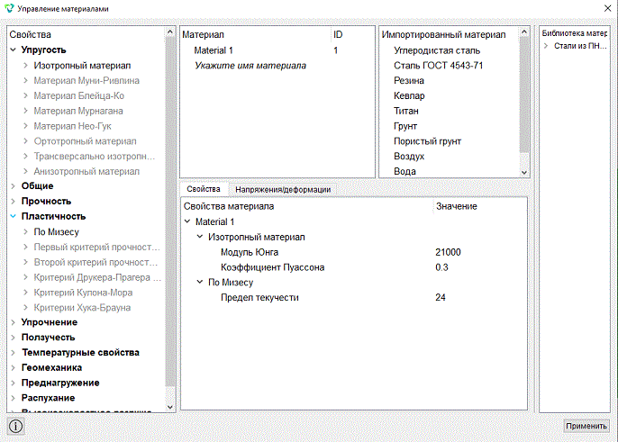
Task: Collapse the Упругость properties group
Action: click(13, 50)
